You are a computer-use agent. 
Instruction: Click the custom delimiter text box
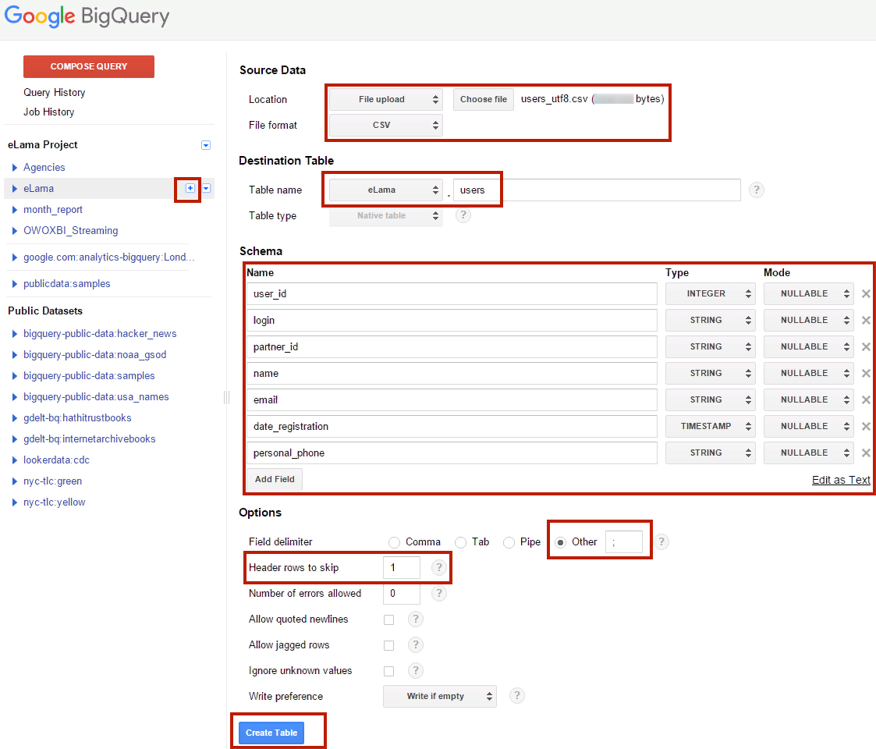[x=624, y=542]
